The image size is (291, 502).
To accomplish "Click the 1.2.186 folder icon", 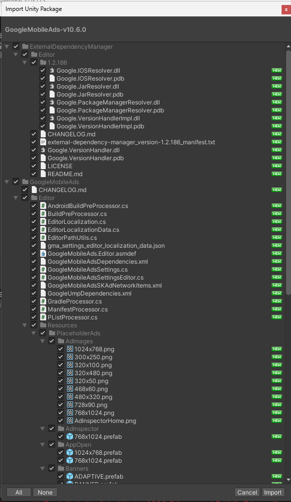I will pos(43,62).
